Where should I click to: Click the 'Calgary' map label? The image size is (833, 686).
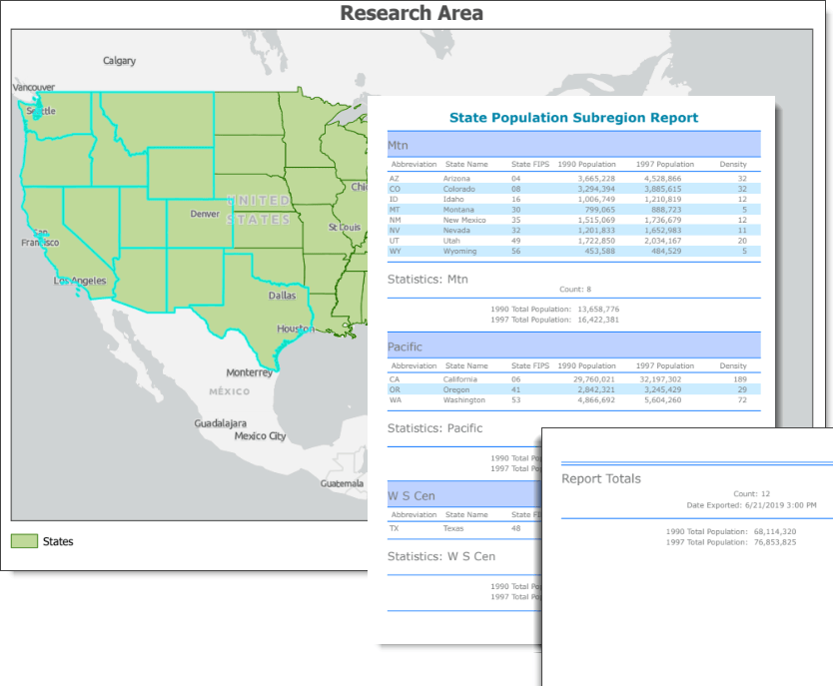[119, 61]
